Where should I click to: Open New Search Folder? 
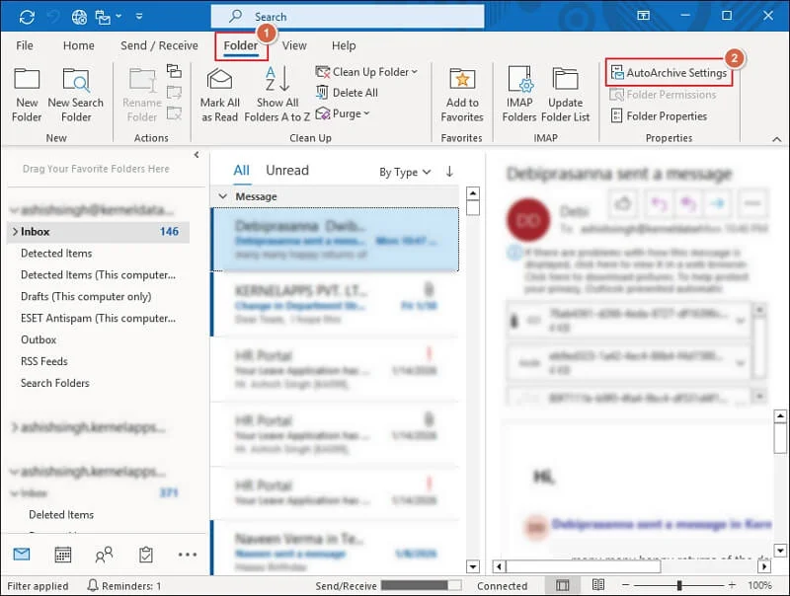point(76,81)
